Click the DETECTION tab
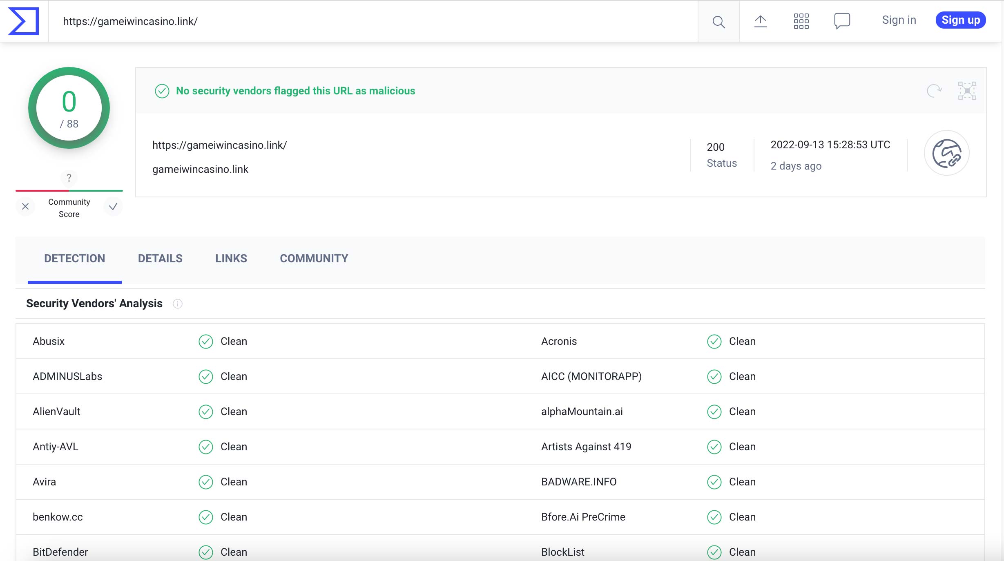This screenshot has height=561, width=1004. click(74, 258)
